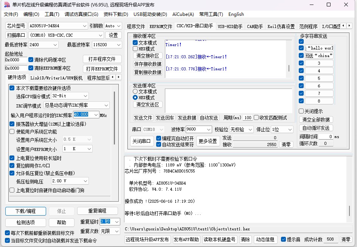
Task: Click the log output area scrollbar thumb
Action: pos(349,211)
